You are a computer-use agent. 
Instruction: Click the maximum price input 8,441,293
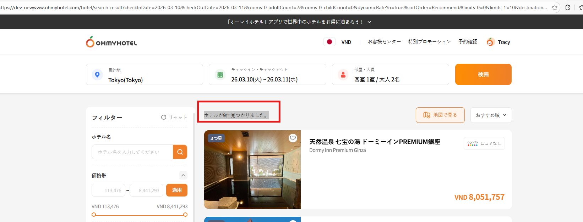coord(147,190)
